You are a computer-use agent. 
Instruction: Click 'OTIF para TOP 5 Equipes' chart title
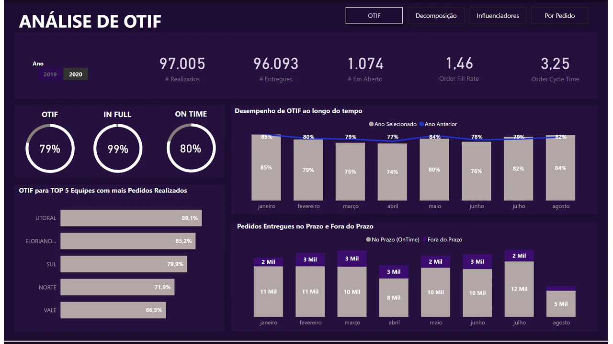[103, 191]
